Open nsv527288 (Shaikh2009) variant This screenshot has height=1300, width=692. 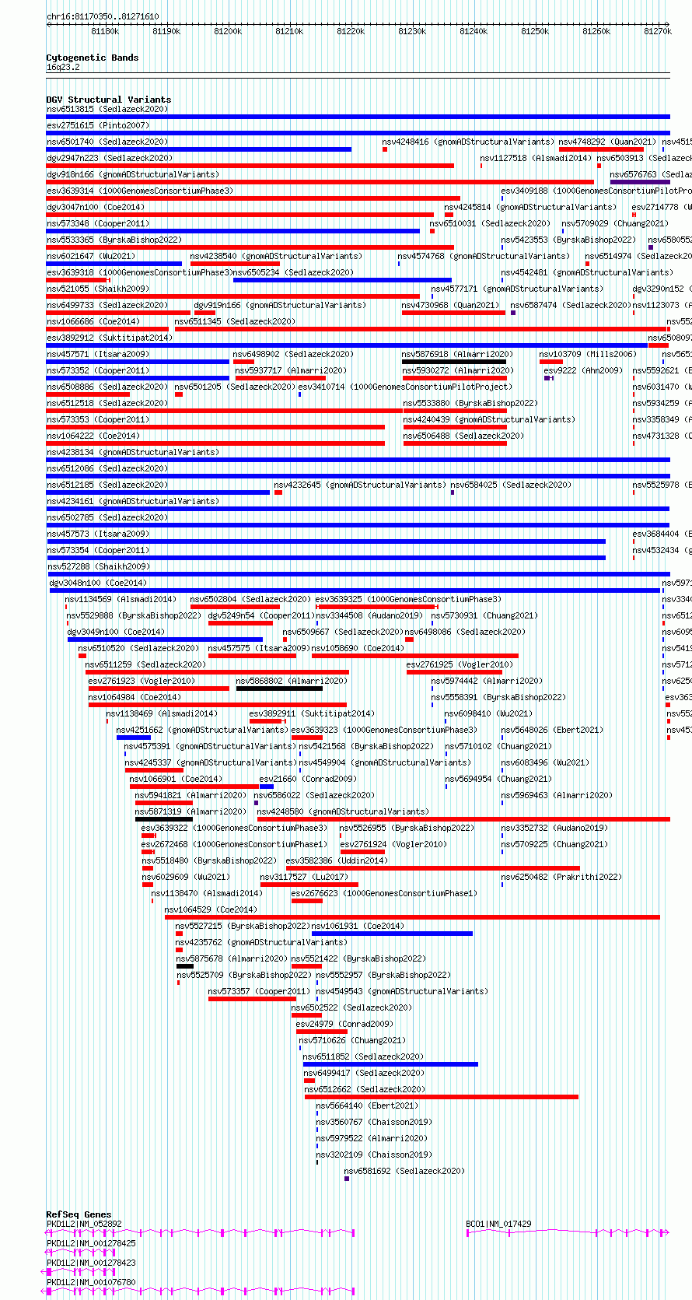coord(97,567)
